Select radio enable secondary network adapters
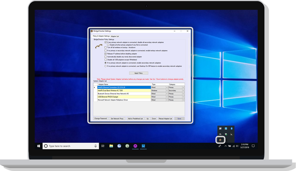The height and width of the screenshot is (171, 296). click(105, 63)
